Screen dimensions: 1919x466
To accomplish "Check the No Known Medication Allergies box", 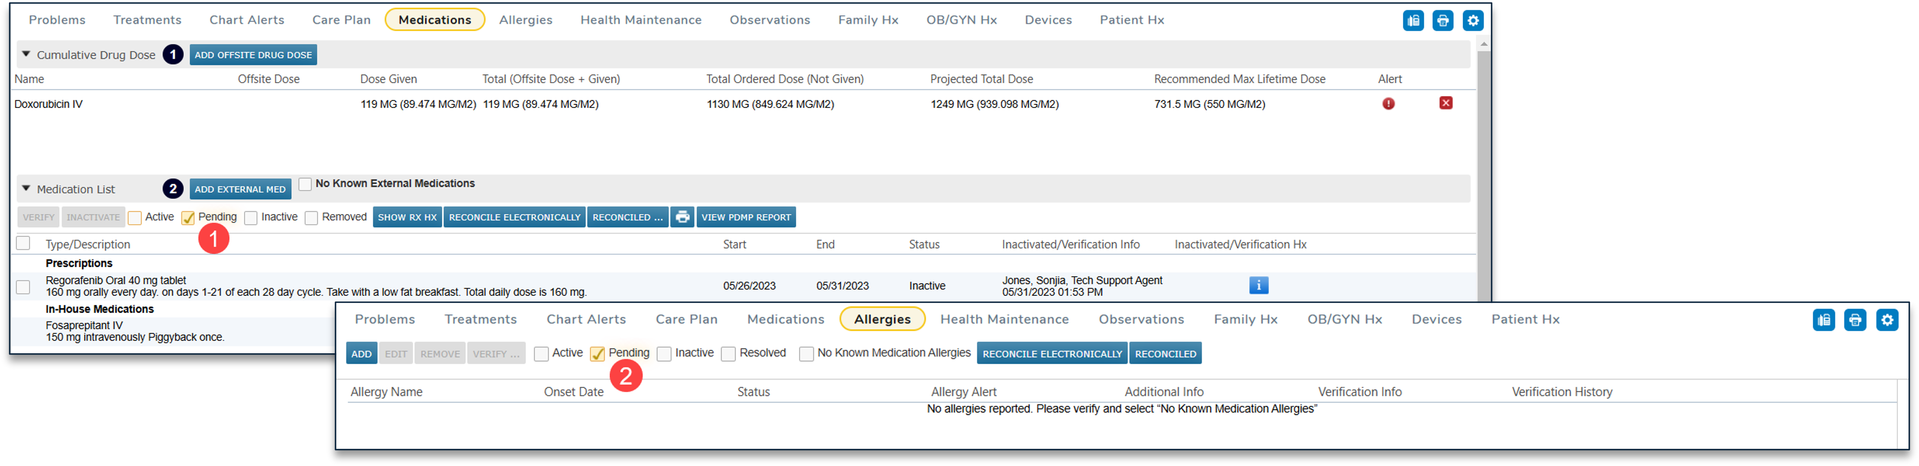I will pos(806,354).
